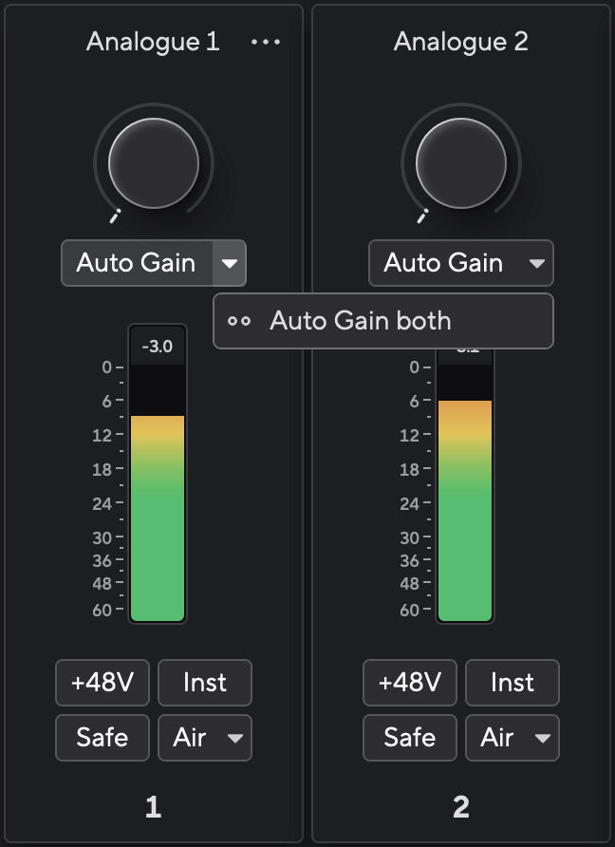Expand the Analogue 1 Auto Gain dropdown arrow
The width and height of the screenshot is (615, 847).
click(x=230, y=263)
